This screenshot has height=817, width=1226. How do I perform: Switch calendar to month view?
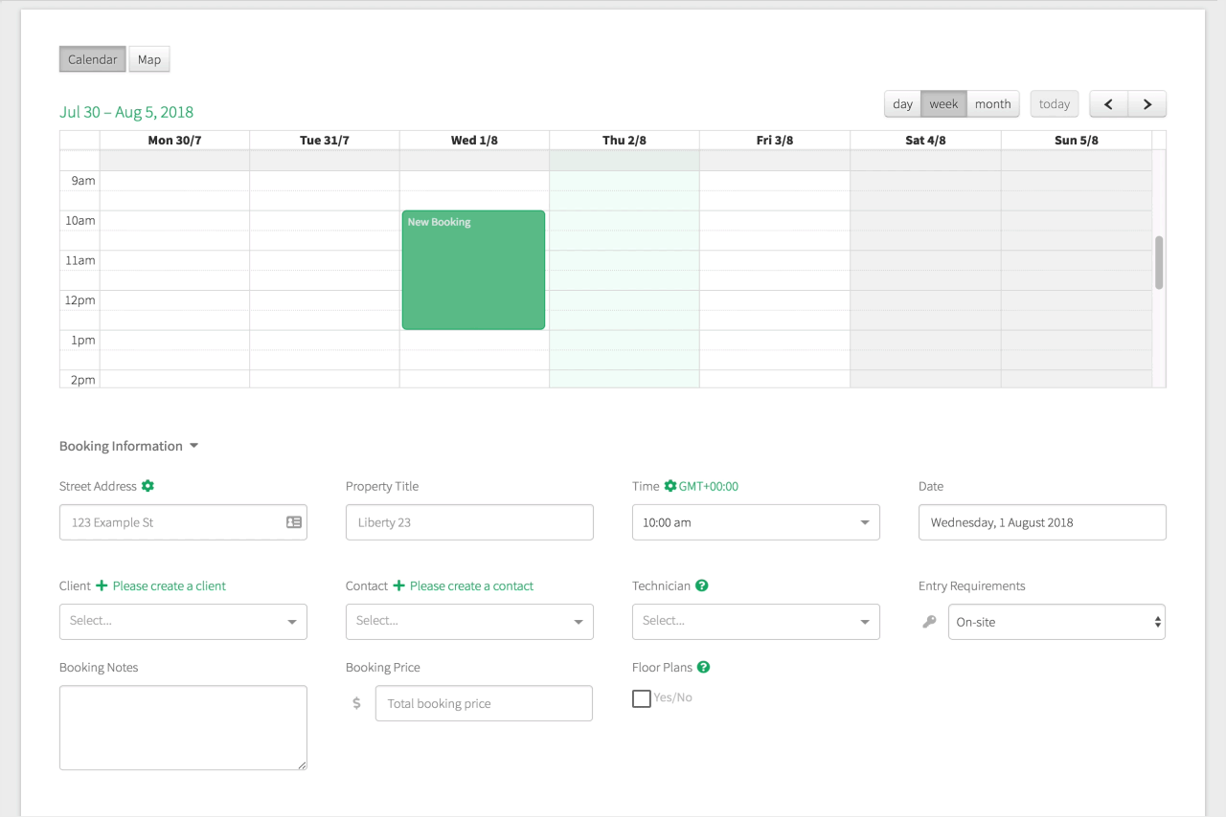pyautogui.click(x=993, y=104)
